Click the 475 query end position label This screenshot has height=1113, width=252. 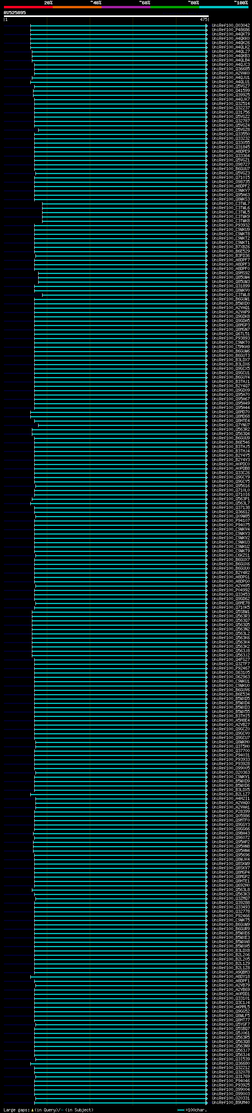pyautogui.click(x=203, y=19)
